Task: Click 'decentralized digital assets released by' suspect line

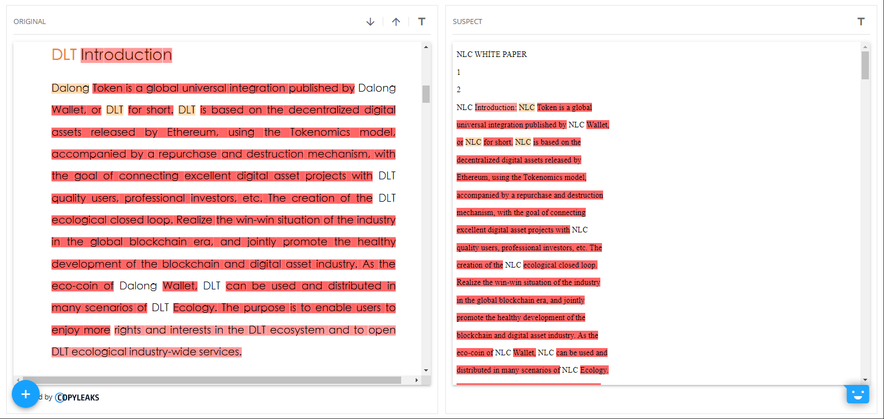Action: pyautogui.click(x=519, y=160)
